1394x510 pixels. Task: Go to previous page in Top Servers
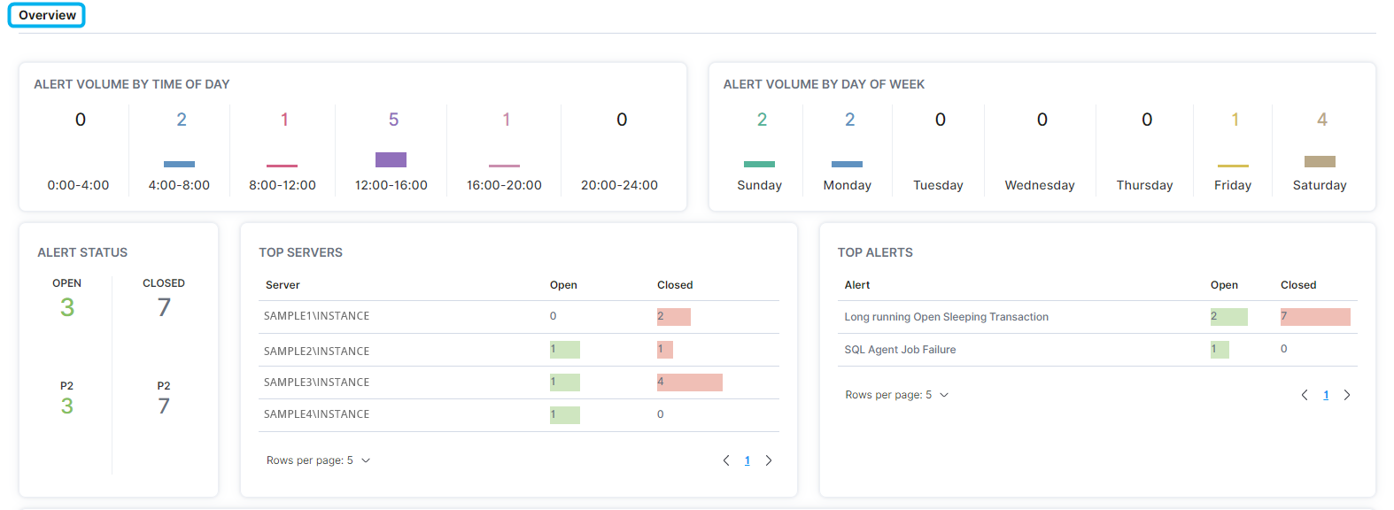[x=726, y=460]
